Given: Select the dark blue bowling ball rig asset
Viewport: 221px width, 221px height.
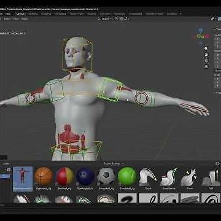Looking at the screenshot, I should (85, 179).
